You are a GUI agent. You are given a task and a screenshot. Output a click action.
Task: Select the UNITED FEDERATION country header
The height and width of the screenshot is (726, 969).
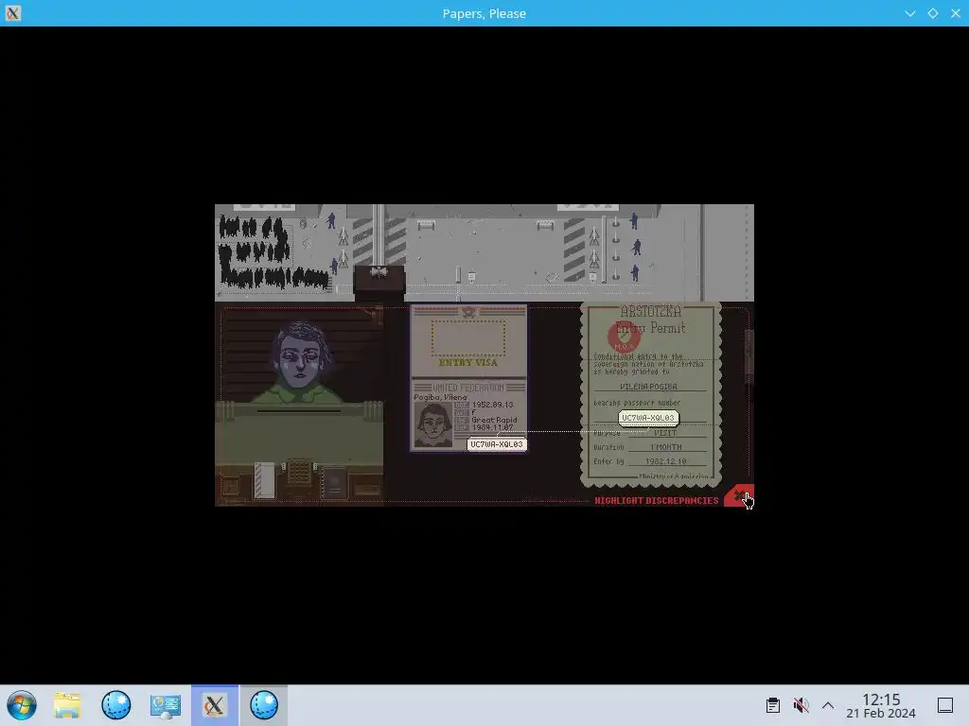click(468, 388)
